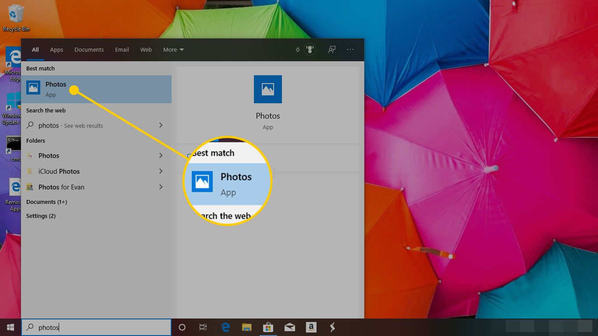Select the Recycle Bin desktop icon
Screen dimensions: 598x336
pyautogui.click(x=16, y=18)
